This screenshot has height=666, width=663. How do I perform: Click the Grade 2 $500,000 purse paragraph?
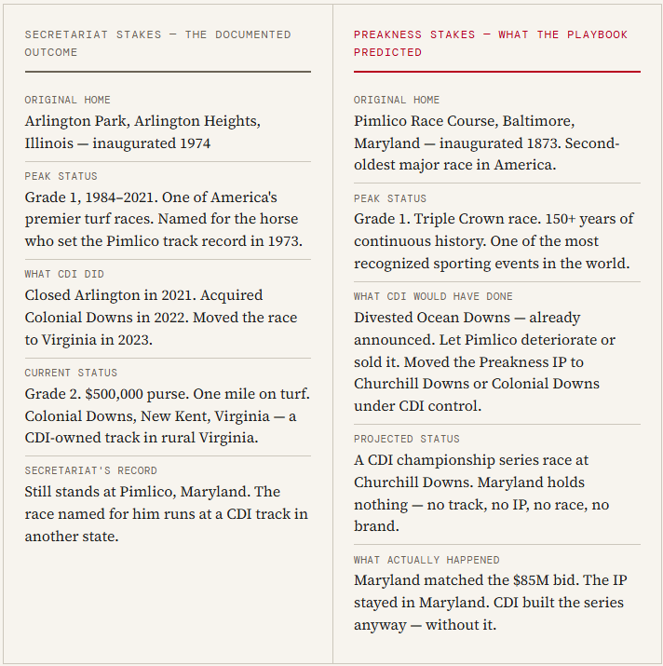coord(168,415)
